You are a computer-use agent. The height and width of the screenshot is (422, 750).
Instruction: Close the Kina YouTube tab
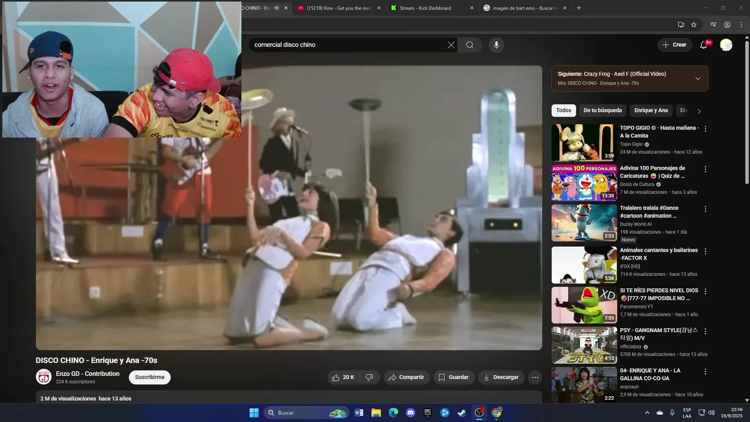coord(379,8)
